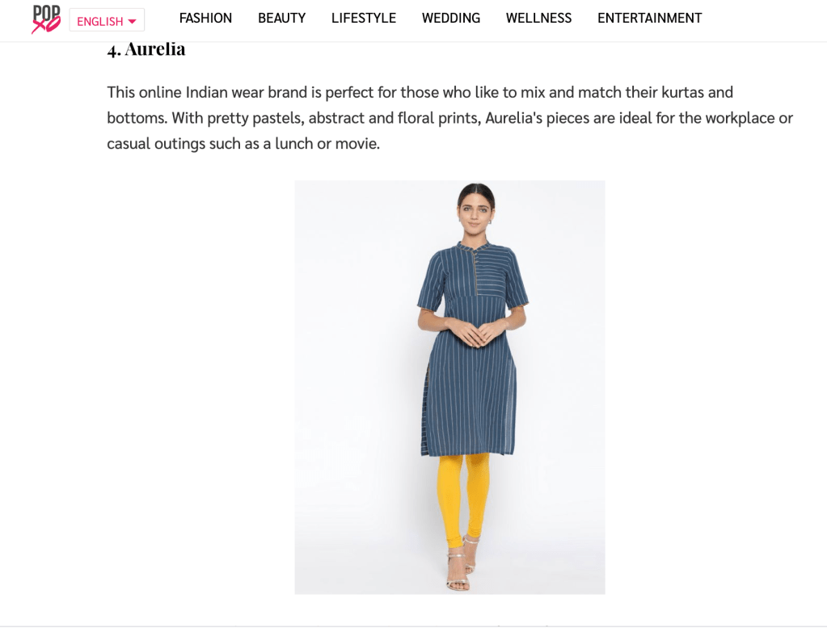
Task: Click the striped blue kurta in photo
Action: pos(471,348)
